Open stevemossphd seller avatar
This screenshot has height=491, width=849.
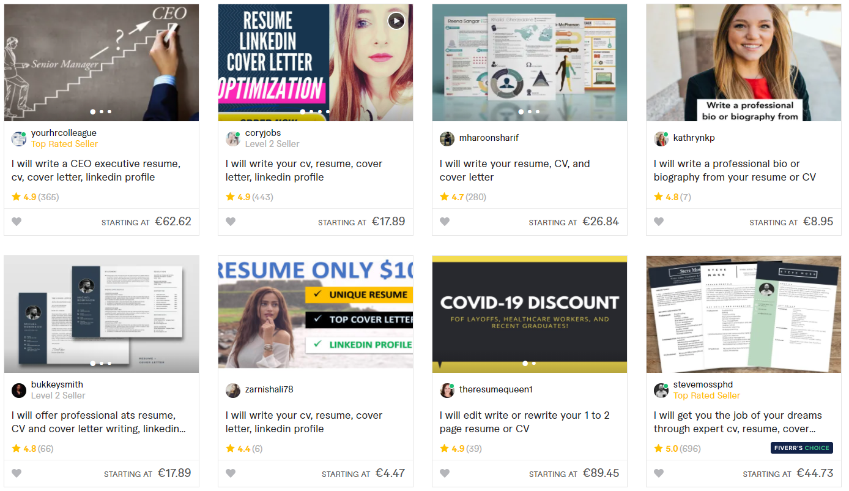[661, 390]
